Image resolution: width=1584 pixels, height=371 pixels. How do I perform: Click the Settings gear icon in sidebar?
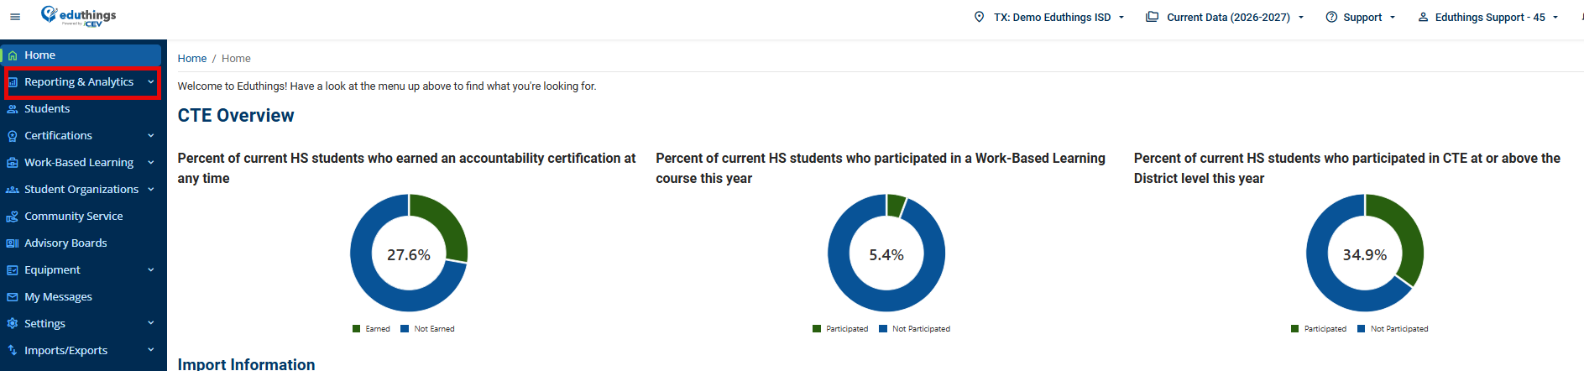tap(13, 323)
